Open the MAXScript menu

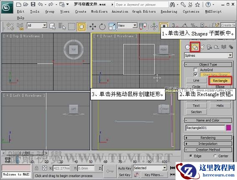point(213,11)
